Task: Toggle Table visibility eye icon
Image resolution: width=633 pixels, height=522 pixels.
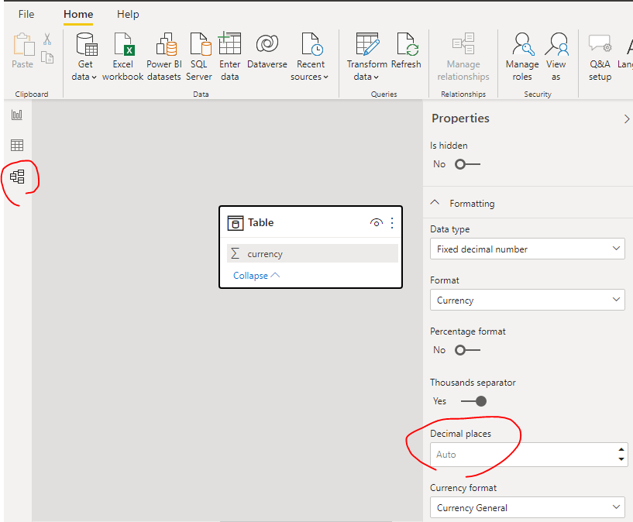Action: click(377, 223)
